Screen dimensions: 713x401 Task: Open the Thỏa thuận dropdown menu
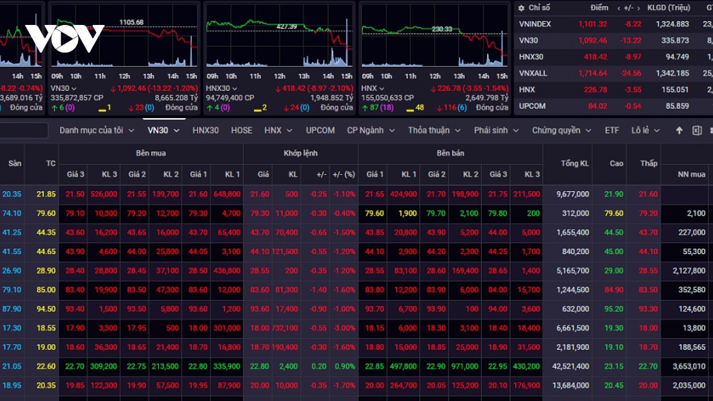[x=458, y=131]
